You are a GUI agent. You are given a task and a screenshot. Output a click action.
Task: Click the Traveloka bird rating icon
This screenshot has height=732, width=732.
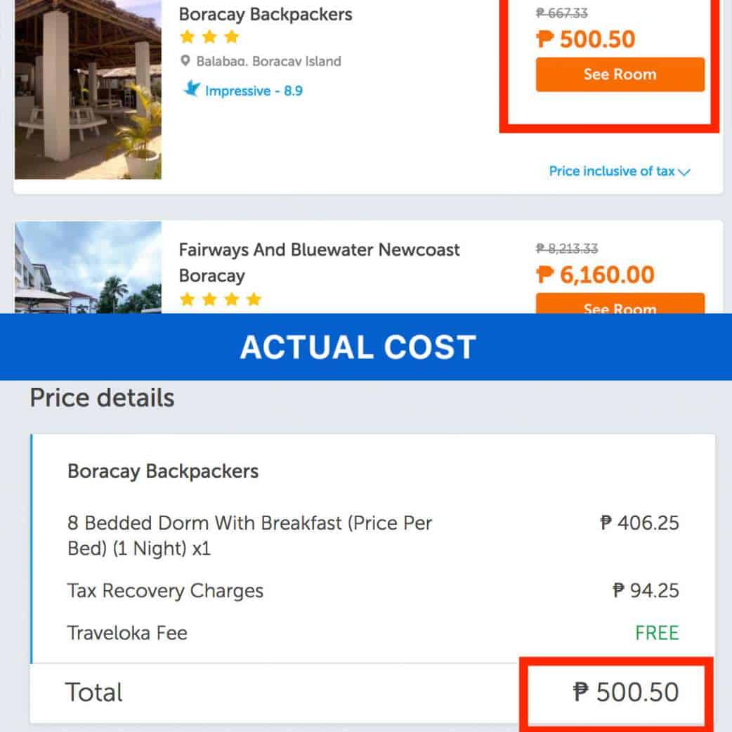pyautogui.click(x=191, y=89)
